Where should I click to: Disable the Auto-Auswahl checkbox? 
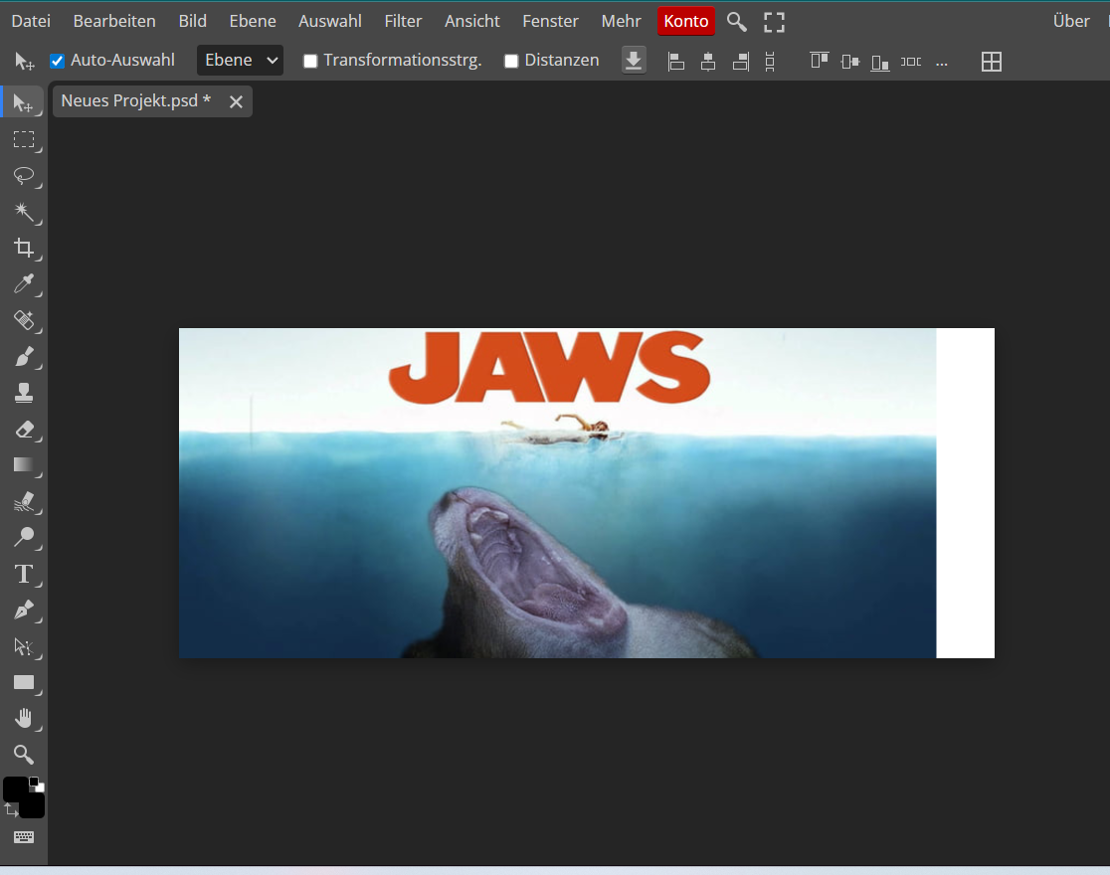click(58, 61)
